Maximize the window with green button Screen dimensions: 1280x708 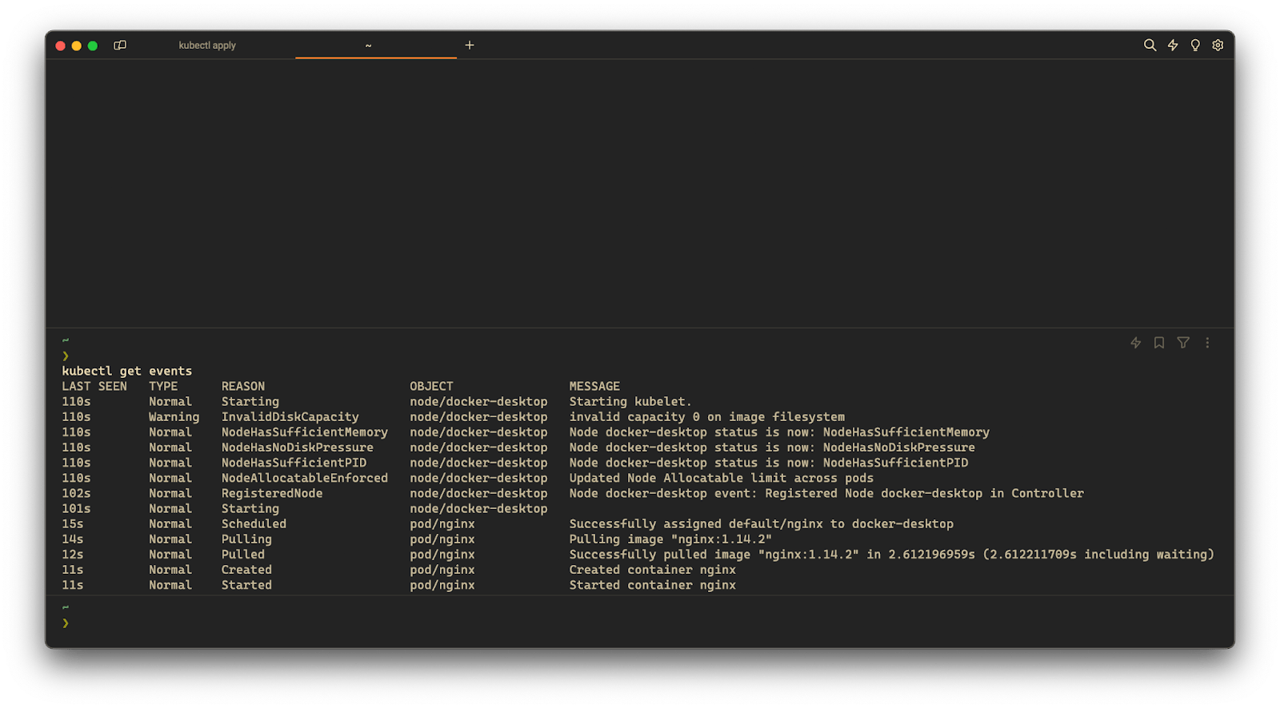pos(93,46)
